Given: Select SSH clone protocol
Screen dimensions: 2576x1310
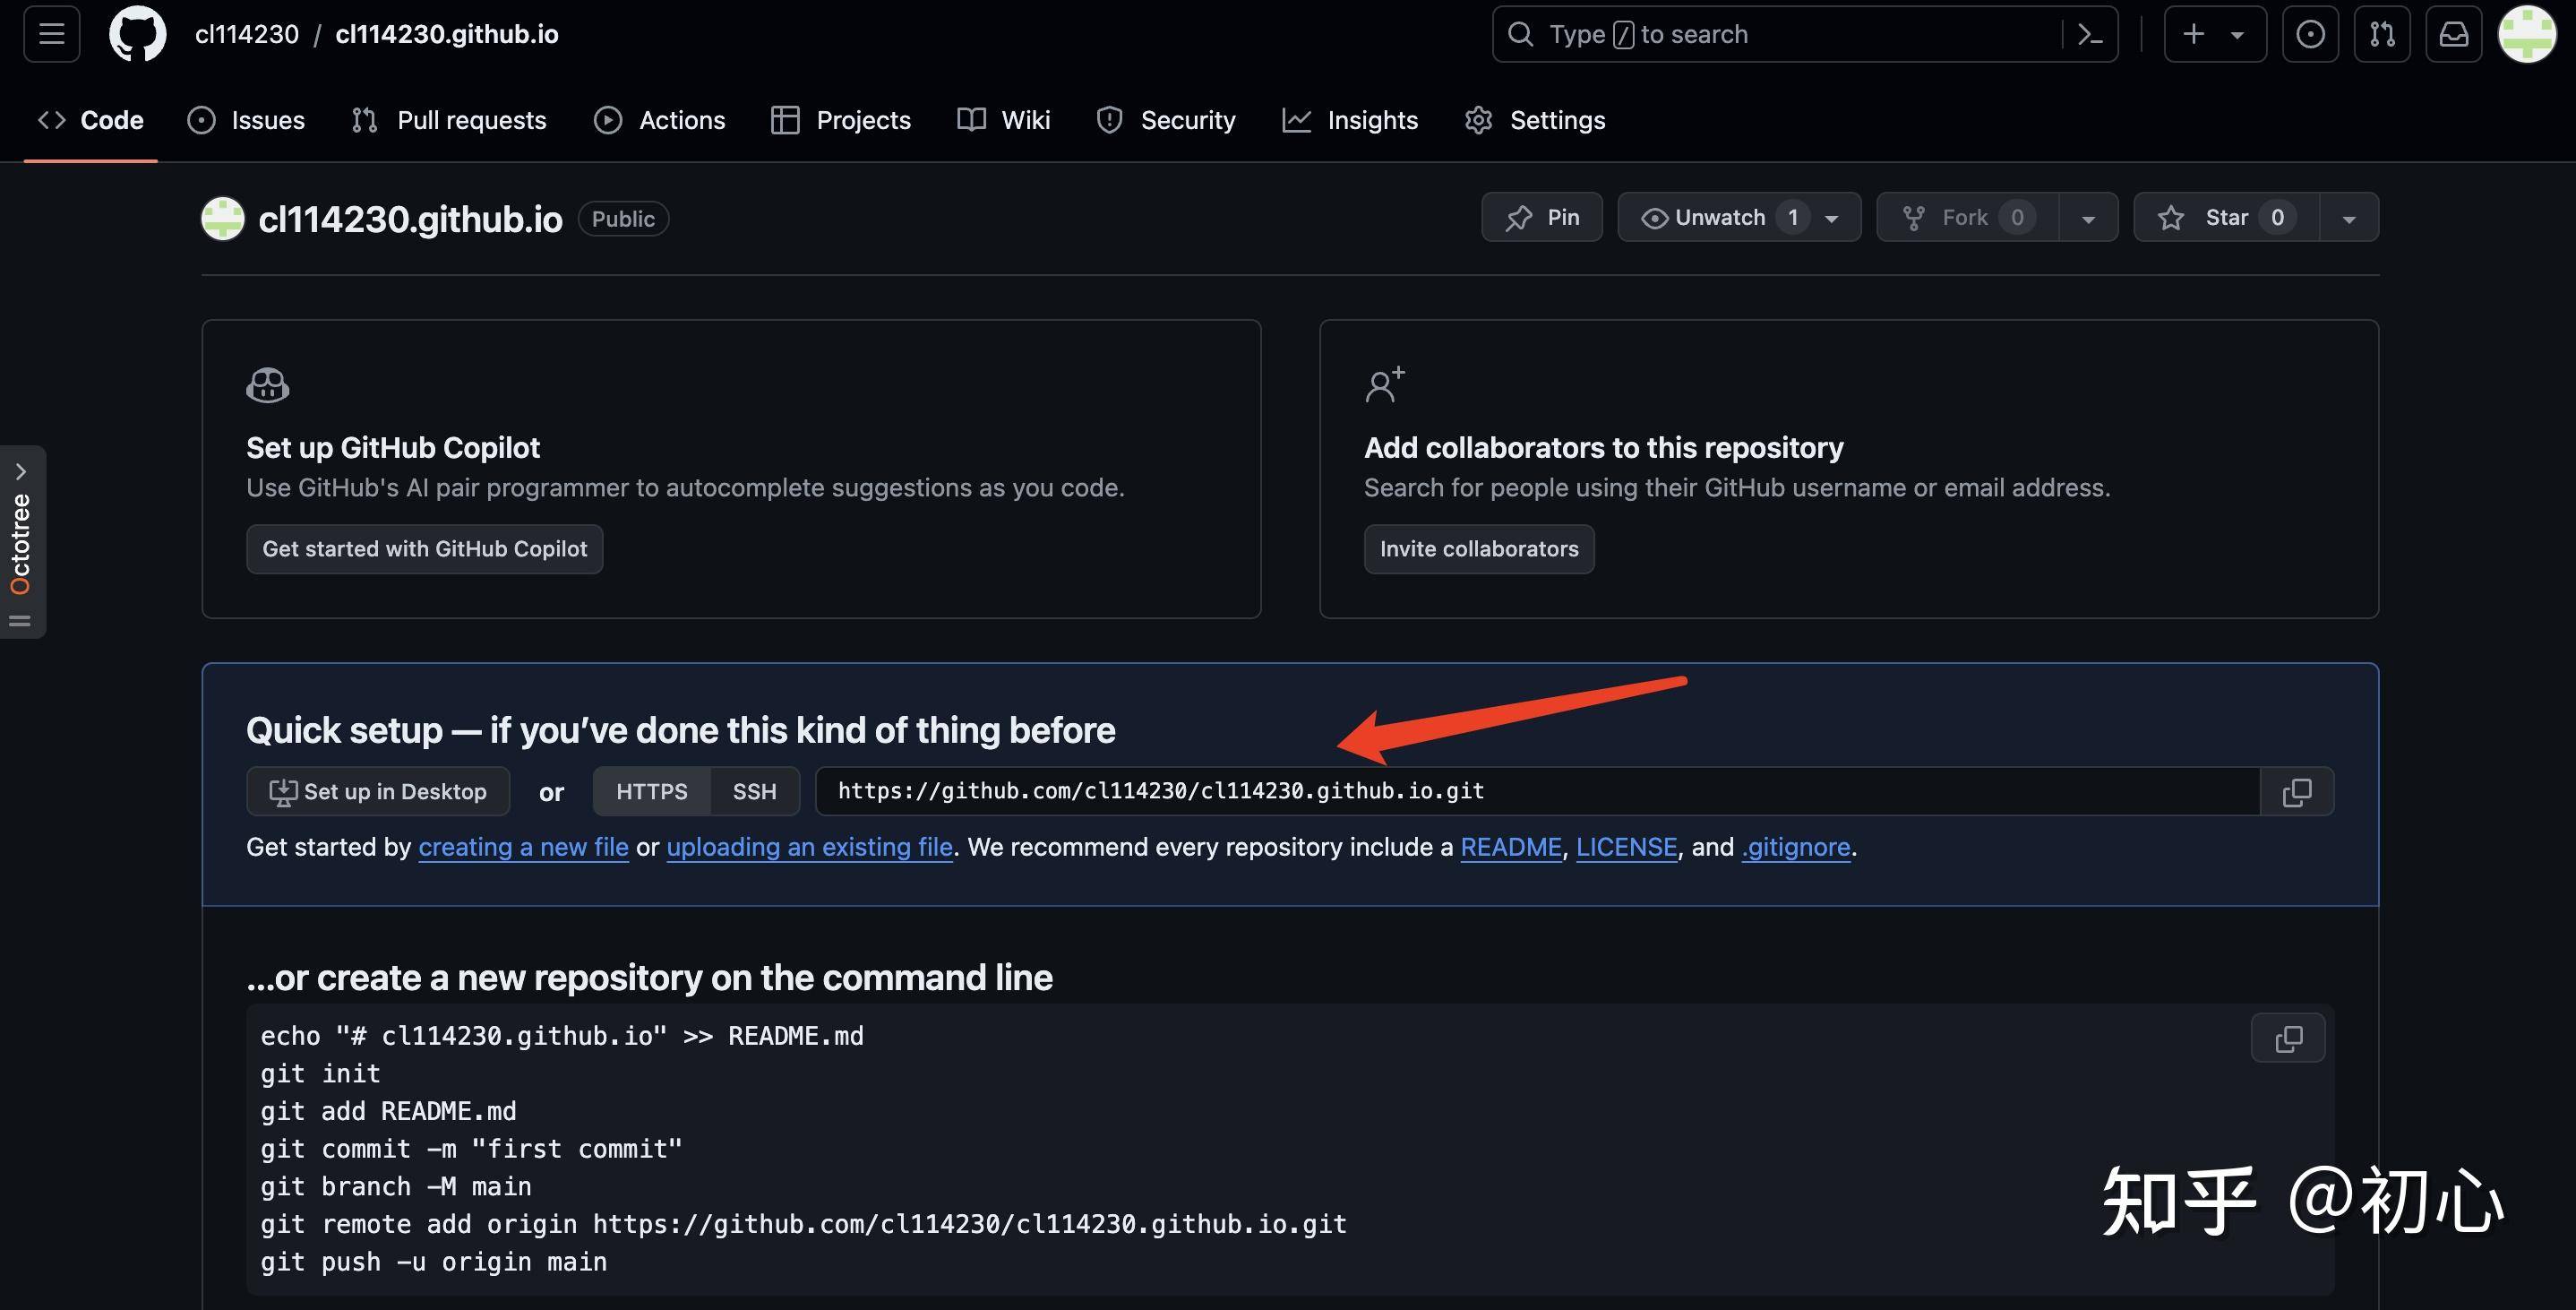Looking at the screenshot, I should point(754,791).
